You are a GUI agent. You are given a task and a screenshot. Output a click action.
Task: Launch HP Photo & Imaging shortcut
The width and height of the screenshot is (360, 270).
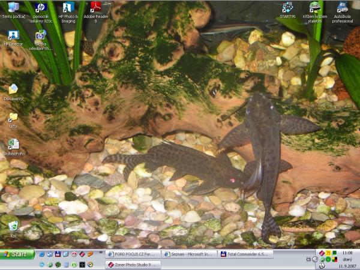click(x=68, y=8)
